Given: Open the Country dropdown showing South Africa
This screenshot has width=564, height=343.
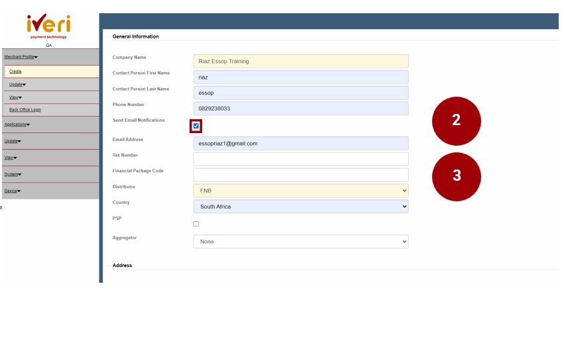Looking at the screenshot, I should pyautogui.click(x=301, y=207).
